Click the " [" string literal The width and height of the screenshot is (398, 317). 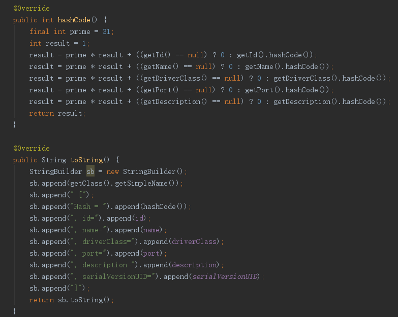click(x=79, y=195)
